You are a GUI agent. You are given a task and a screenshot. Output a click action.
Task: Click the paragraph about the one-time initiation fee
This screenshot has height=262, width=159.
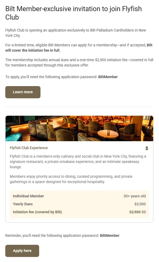pos(79,62)
